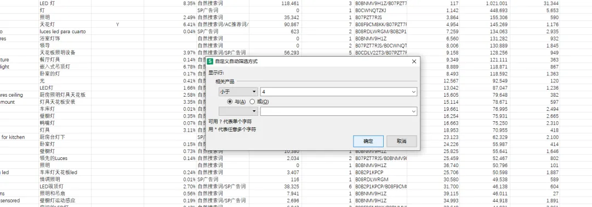Select the value cell 38,325
The image size is (592, 207).
292,187
